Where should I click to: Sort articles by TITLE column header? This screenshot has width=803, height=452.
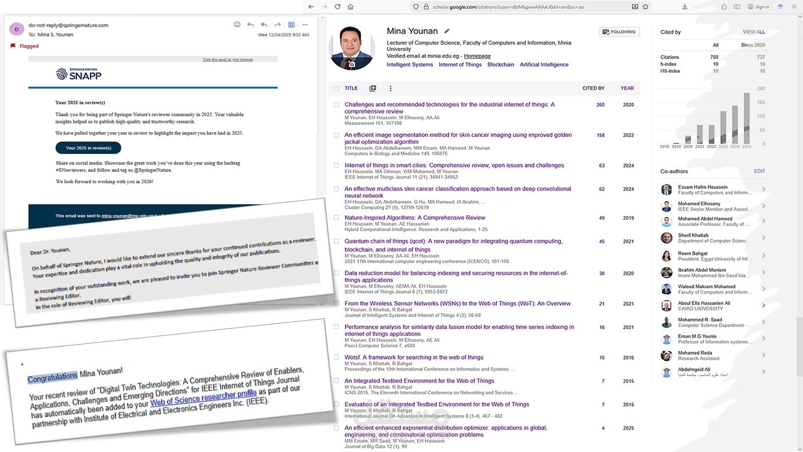point(351,89)
